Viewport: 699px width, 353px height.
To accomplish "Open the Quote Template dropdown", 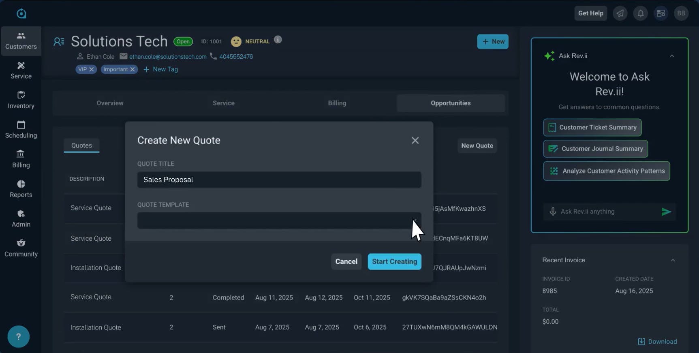I will pyautogui.click(x=279, y=220).
